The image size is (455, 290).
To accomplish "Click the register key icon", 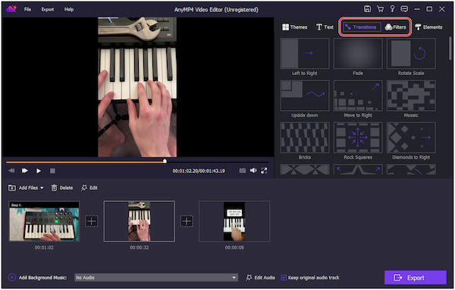I will click(392, 9).
